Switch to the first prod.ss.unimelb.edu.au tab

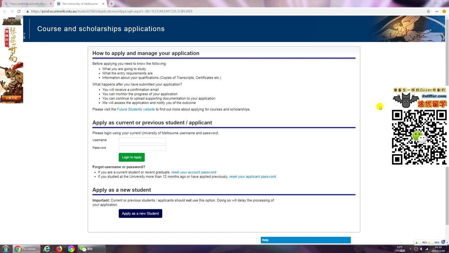click(x=28, y=4)
